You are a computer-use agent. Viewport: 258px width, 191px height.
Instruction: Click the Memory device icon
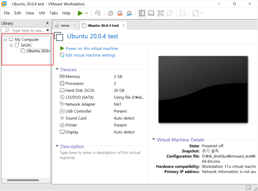pyautogui.click(x=62, y=76)
